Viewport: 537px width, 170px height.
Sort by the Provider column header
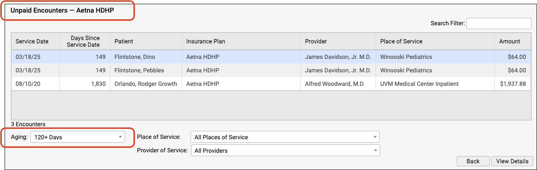[x=338, y=41]
